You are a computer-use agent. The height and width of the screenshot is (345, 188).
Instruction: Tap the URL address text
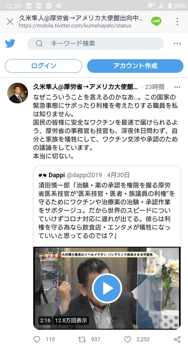click(75, 26)
